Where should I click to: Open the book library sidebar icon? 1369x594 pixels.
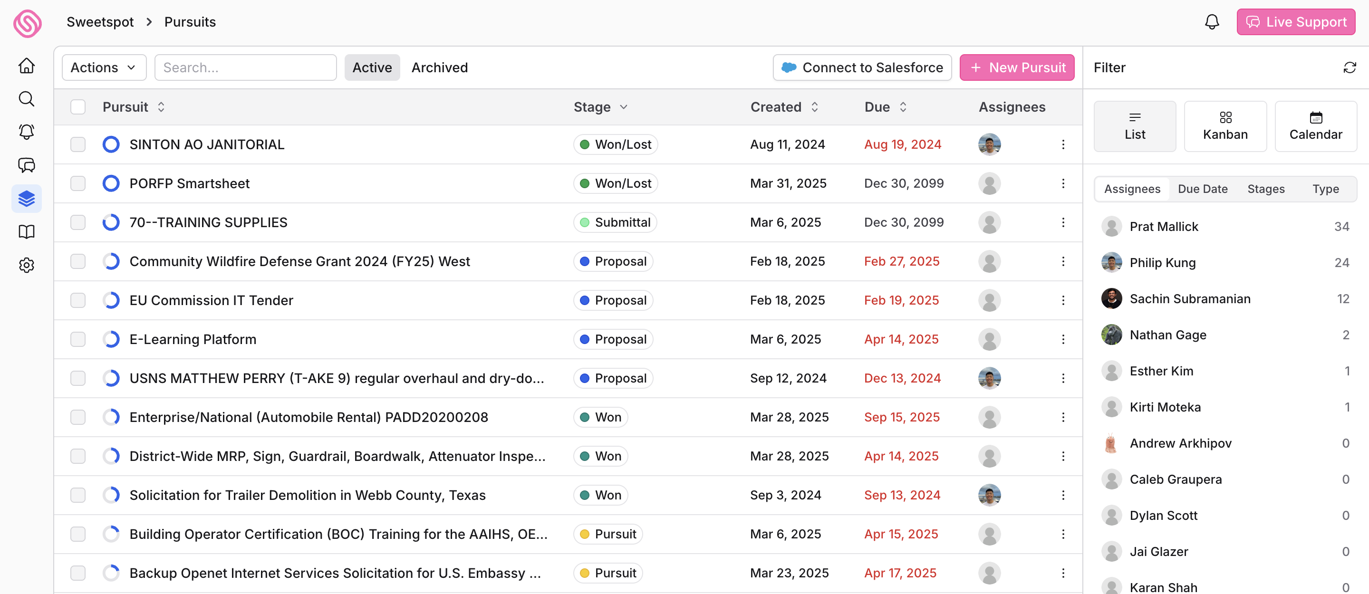27,231
